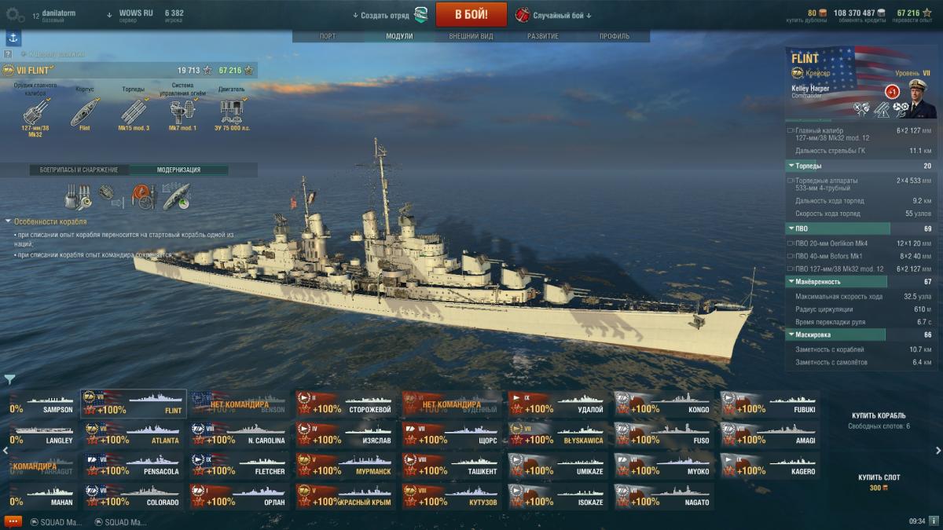This screenshot has height=530, width=943.
Task: Tick the Торпедные аппараты 533-мм checkbox
Action: (790, 181)
